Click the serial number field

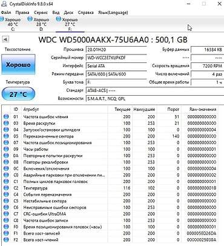(116, 58)
